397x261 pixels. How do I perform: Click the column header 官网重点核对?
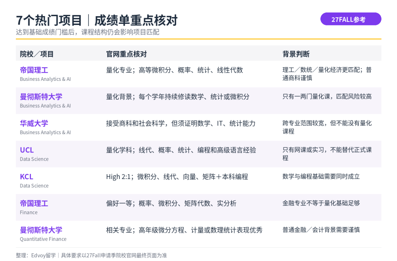point(126,54)
